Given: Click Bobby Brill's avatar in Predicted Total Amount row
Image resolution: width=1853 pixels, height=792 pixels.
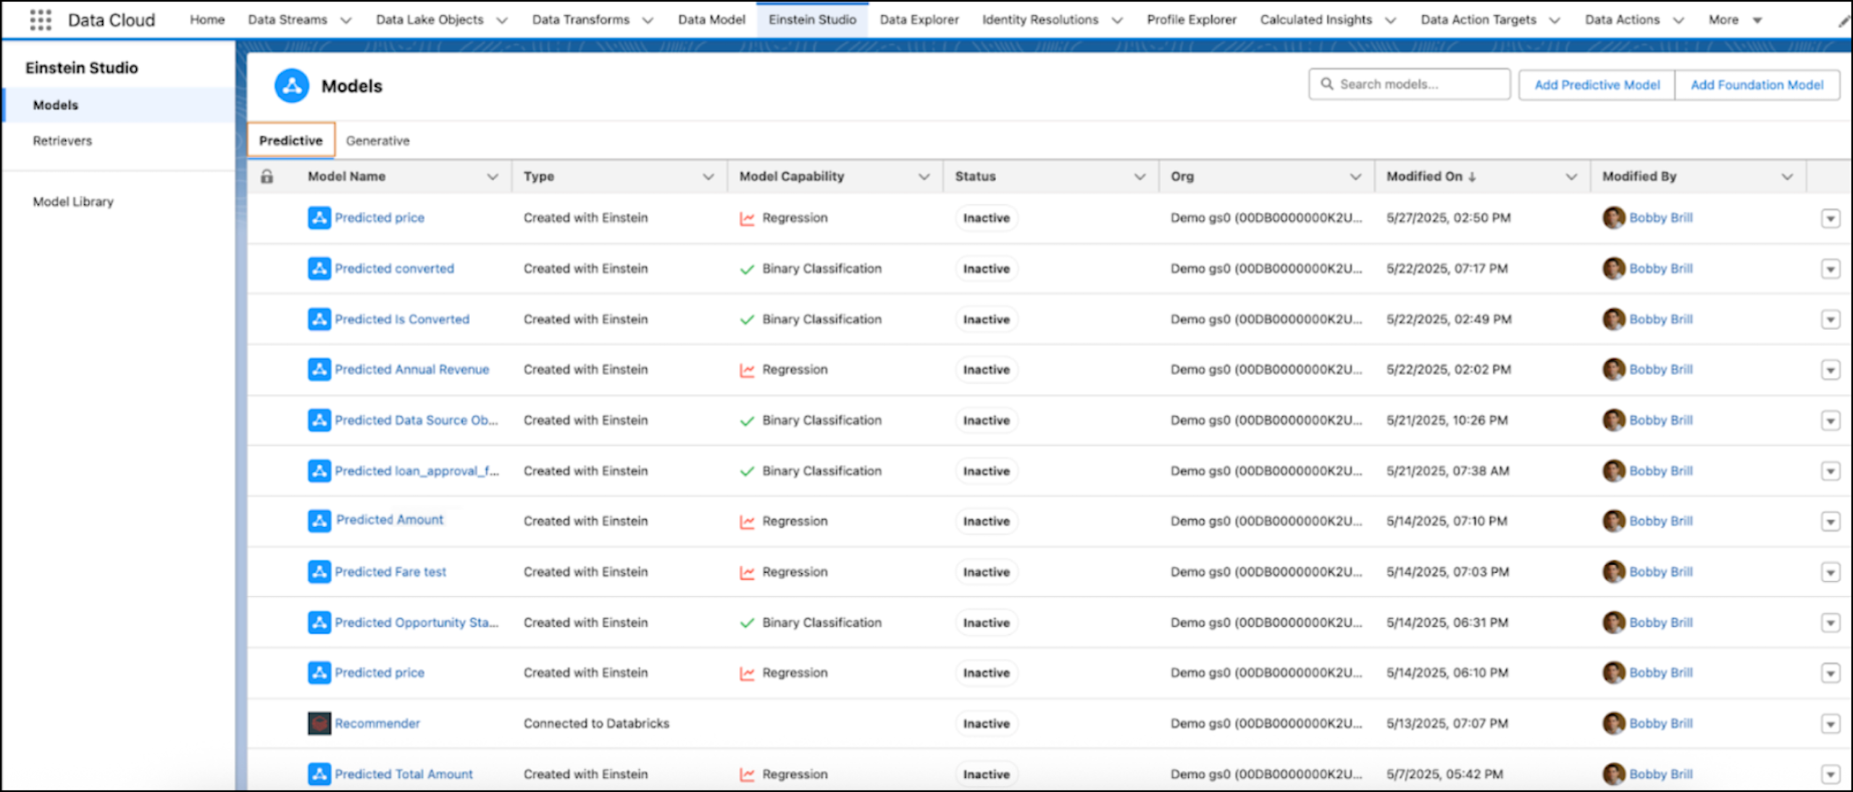Looking at the screenshot, I should (1613, 774).
